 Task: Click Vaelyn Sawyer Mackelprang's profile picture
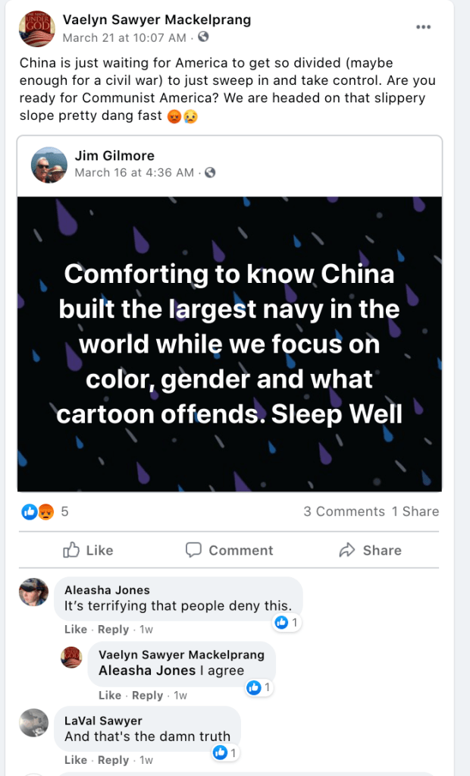37,29
